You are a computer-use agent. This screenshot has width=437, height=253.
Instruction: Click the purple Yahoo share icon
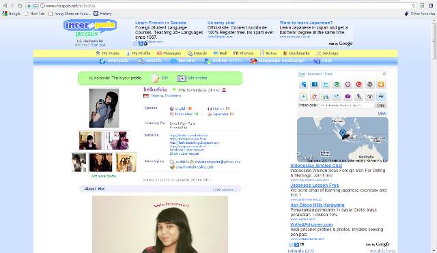(x=348, y=96)
